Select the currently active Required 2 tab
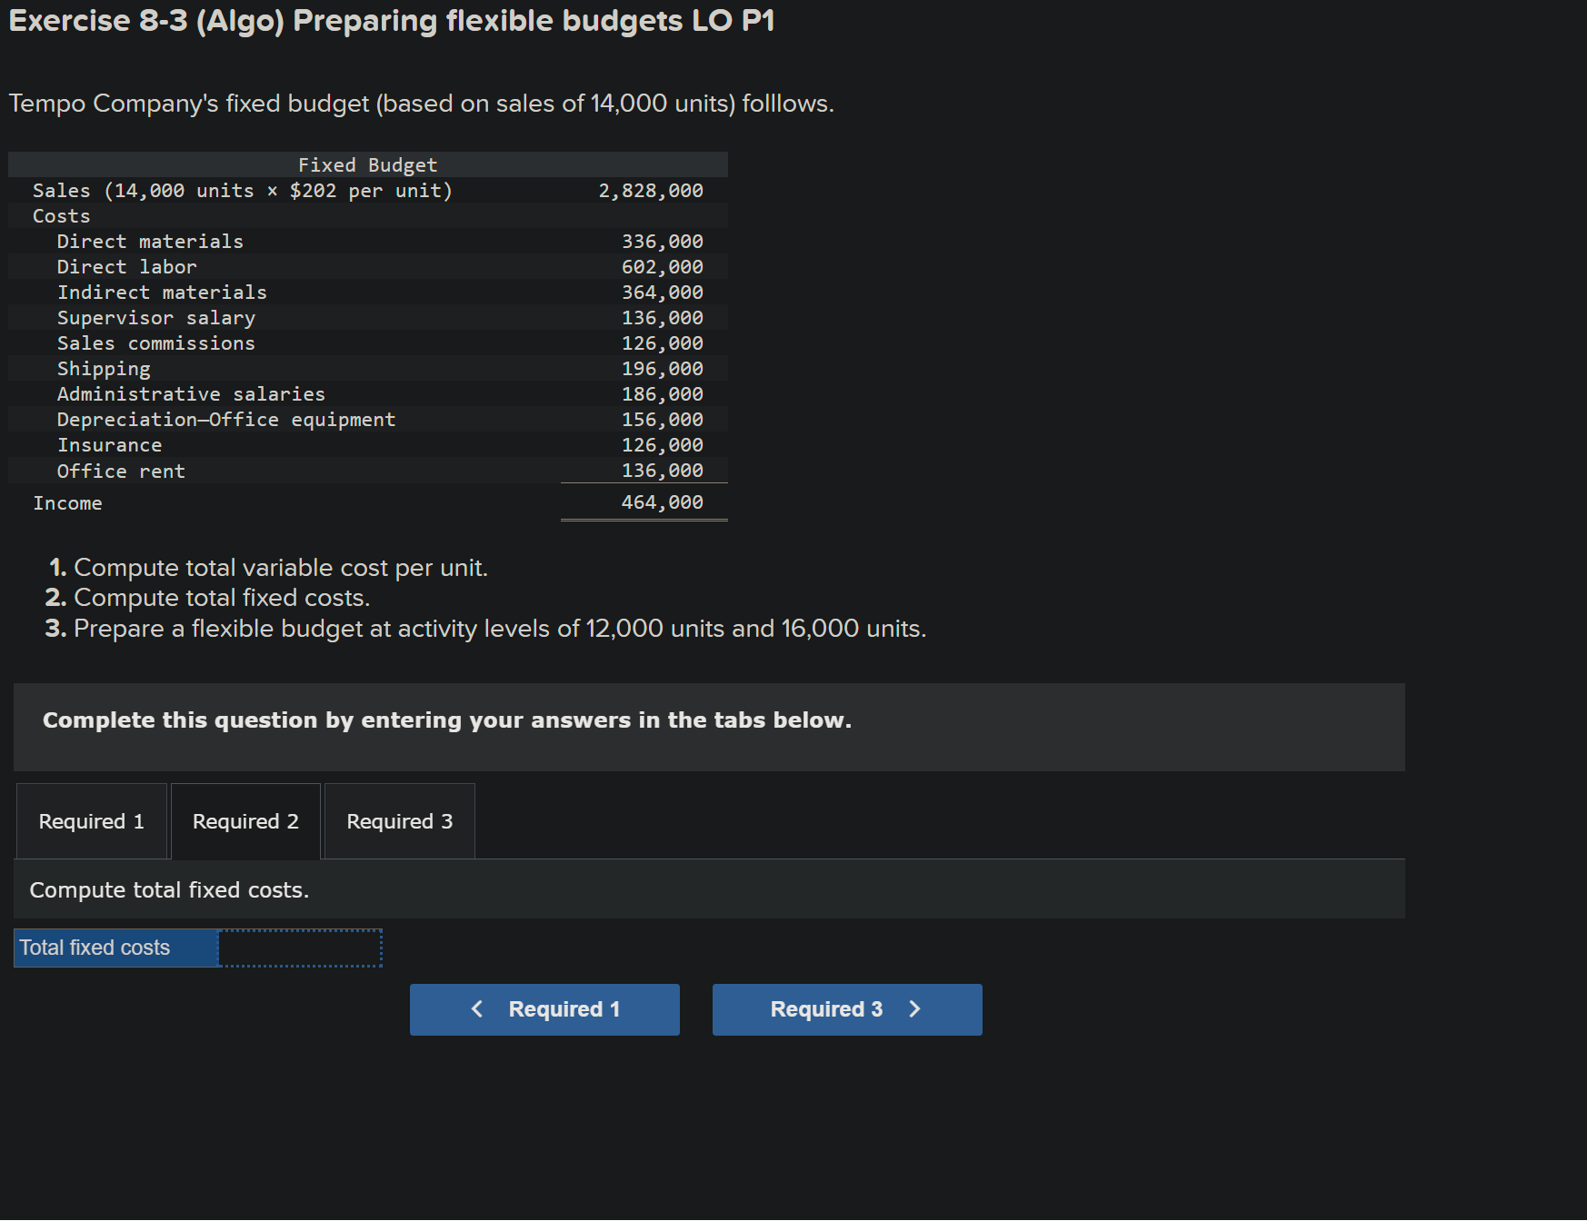Image resolution: width=1587 pixels, height=1221 pixels. [x=245, y=820]
